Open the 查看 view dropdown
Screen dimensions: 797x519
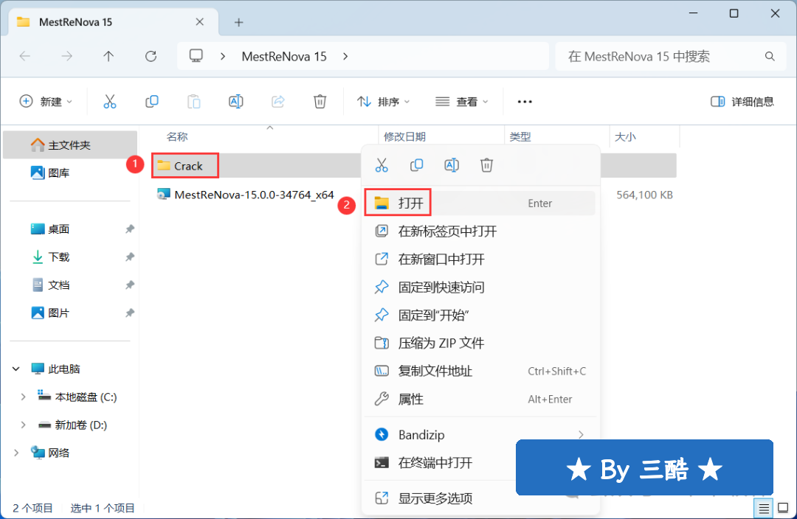[461, 102]
